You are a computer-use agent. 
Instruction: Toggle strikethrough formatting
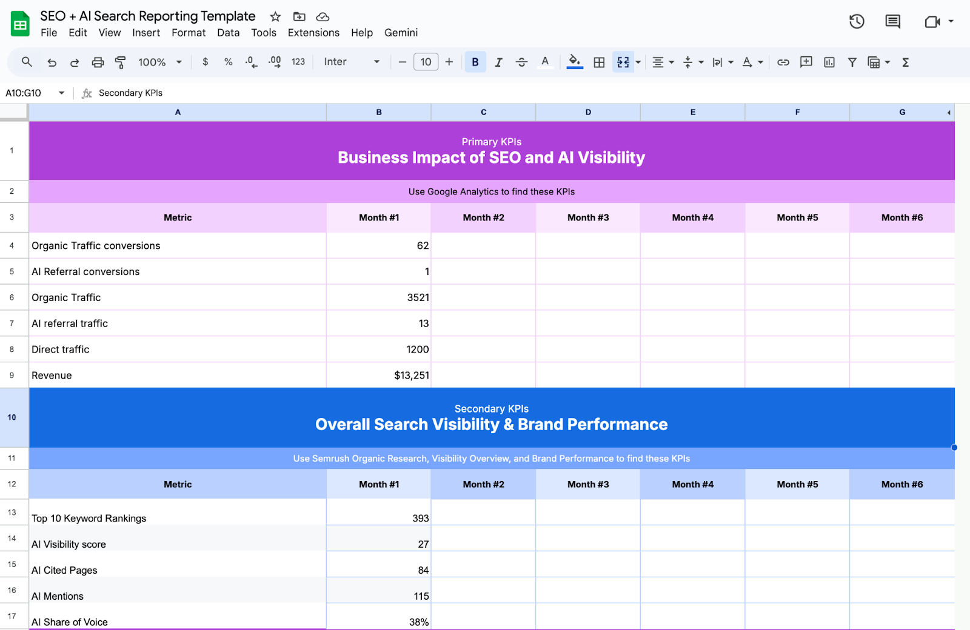[521, 62]
